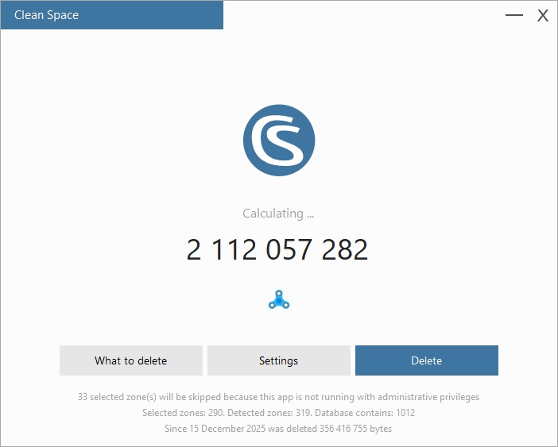Screen dimensions: 558x447
Task: Click the Detected zones: 319 text
Action: pos(269,413)
